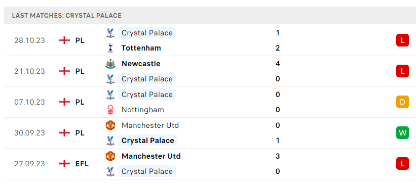Click England flag icon beside EFL
This screenshot has height=186, width=416.
coord(64,164)
